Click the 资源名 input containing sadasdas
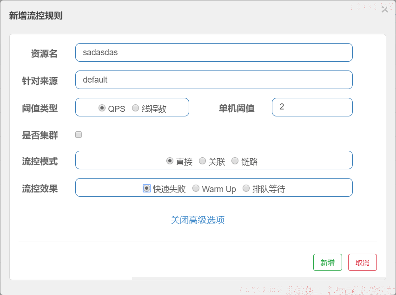Screen dimensions: 396x295 pos(214,52)
